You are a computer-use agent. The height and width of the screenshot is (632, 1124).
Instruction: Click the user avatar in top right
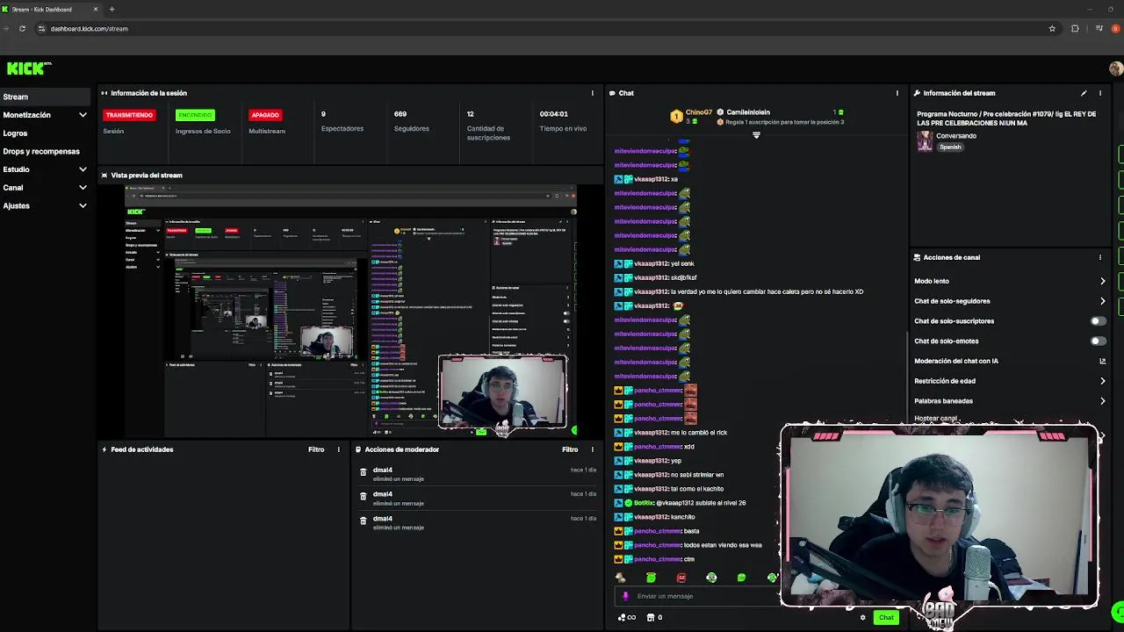1115,68
